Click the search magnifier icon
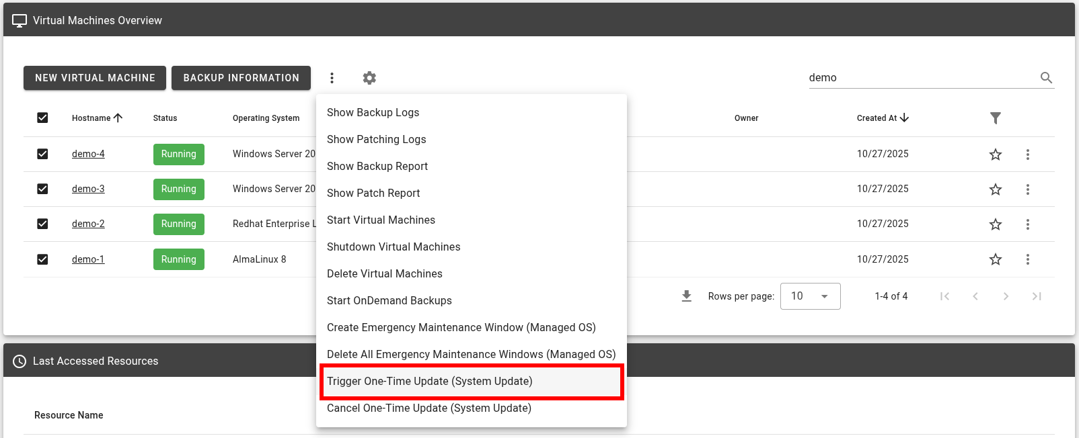This screenshot has width=1079, height=438. [x=1046, y=78]
